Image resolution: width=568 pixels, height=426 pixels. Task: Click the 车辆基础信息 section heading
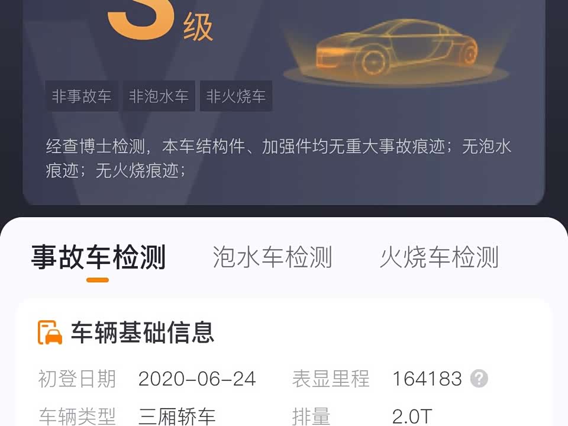[143, 333]
